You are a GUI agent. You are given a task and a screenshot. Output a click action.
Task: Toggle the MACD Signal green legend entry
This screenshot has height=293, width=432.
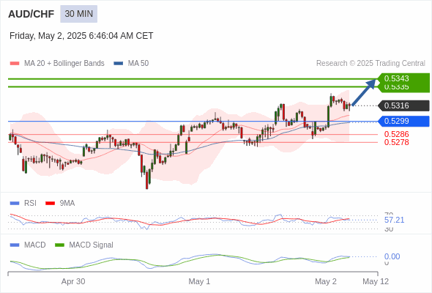click(84, 245)
